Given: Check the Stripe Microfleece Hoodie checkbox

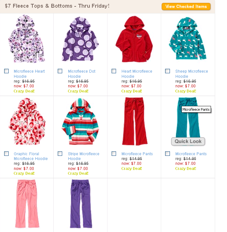Looking at the screenshot, I should click(x=60, y=154).
